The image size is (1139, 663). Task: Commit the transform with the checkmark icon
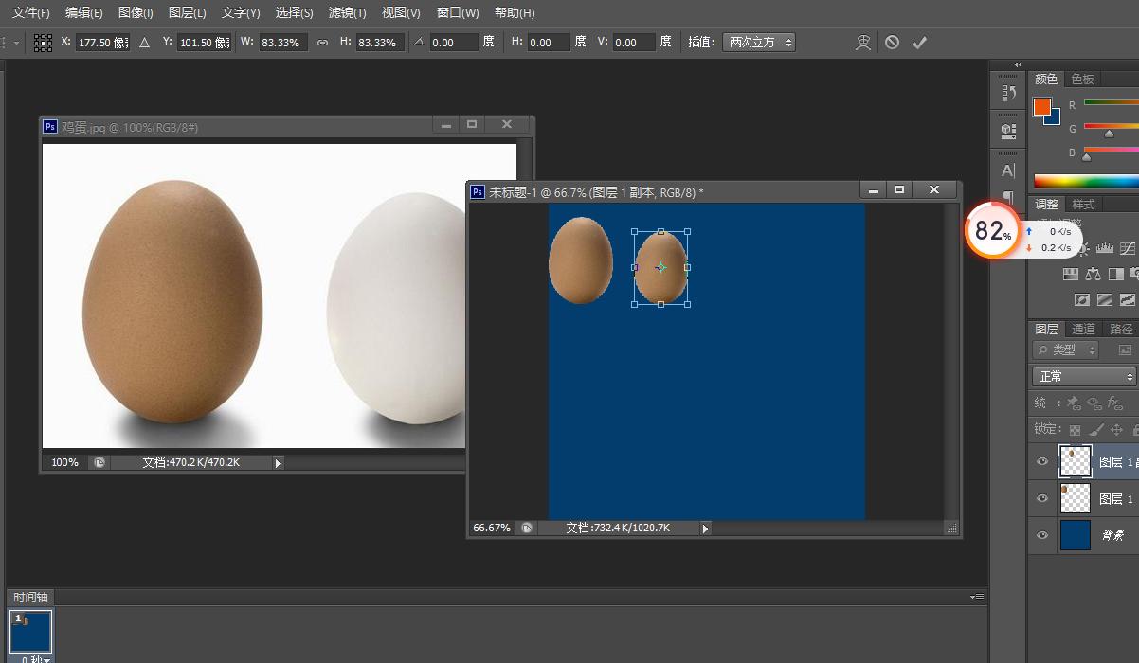(919, 42)
